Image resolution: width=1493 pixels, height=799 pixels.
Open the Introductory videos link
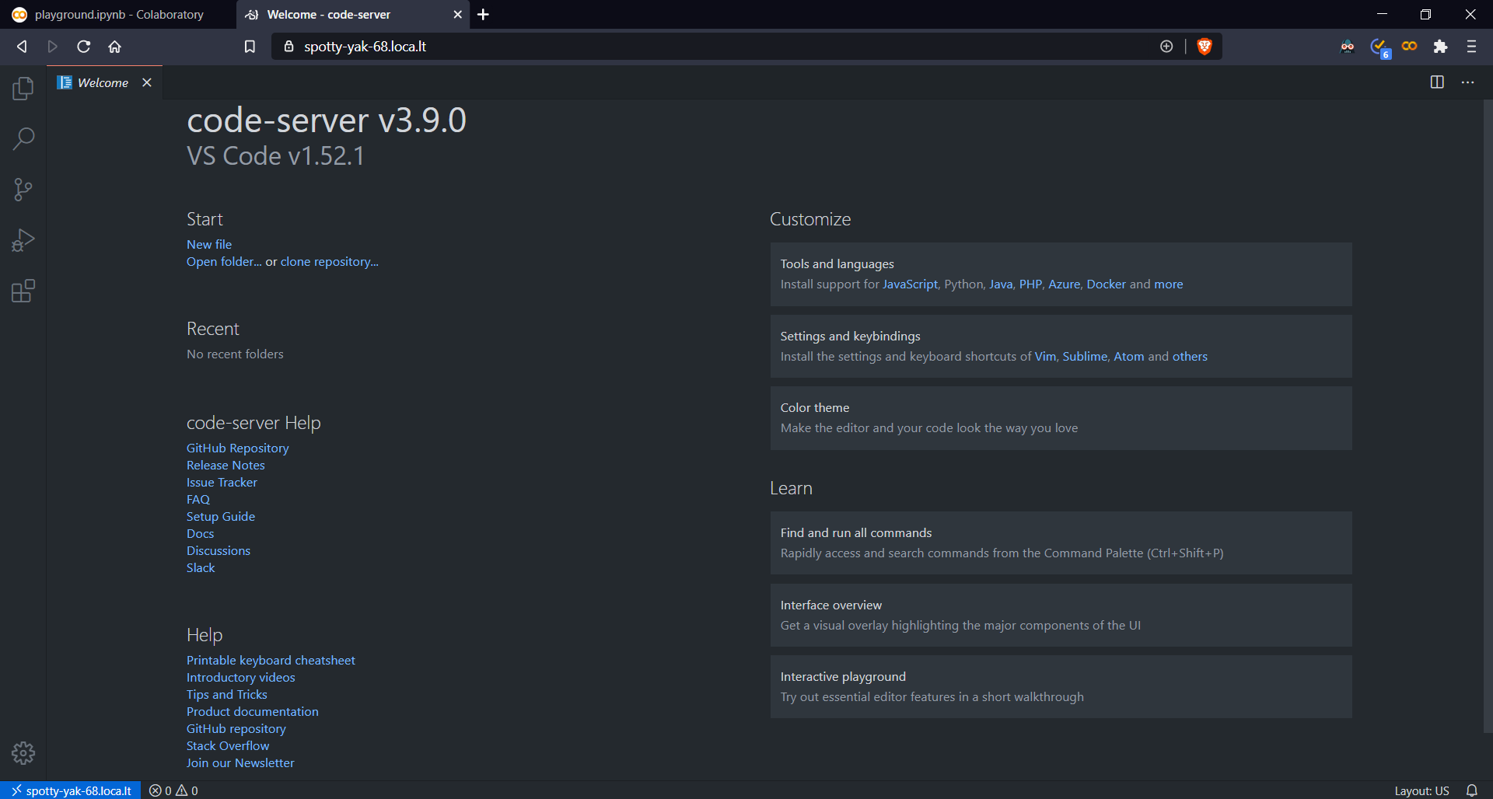pyautogui.click(x=241, y=677)
